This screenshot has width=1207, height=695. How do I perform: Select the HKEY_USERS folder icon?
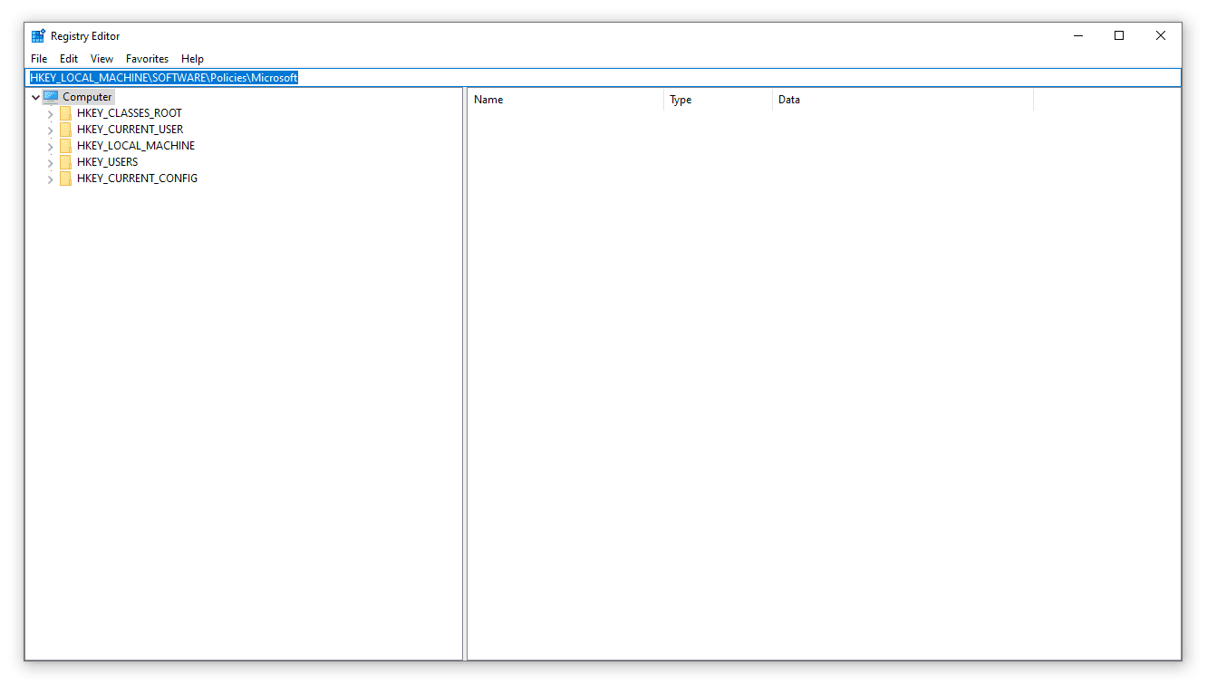click(65, 162)
